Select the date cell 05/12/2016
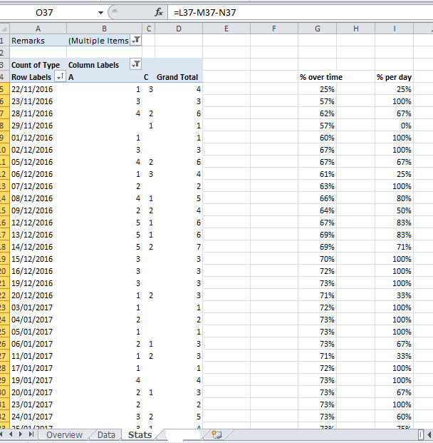 coord(38,162)
